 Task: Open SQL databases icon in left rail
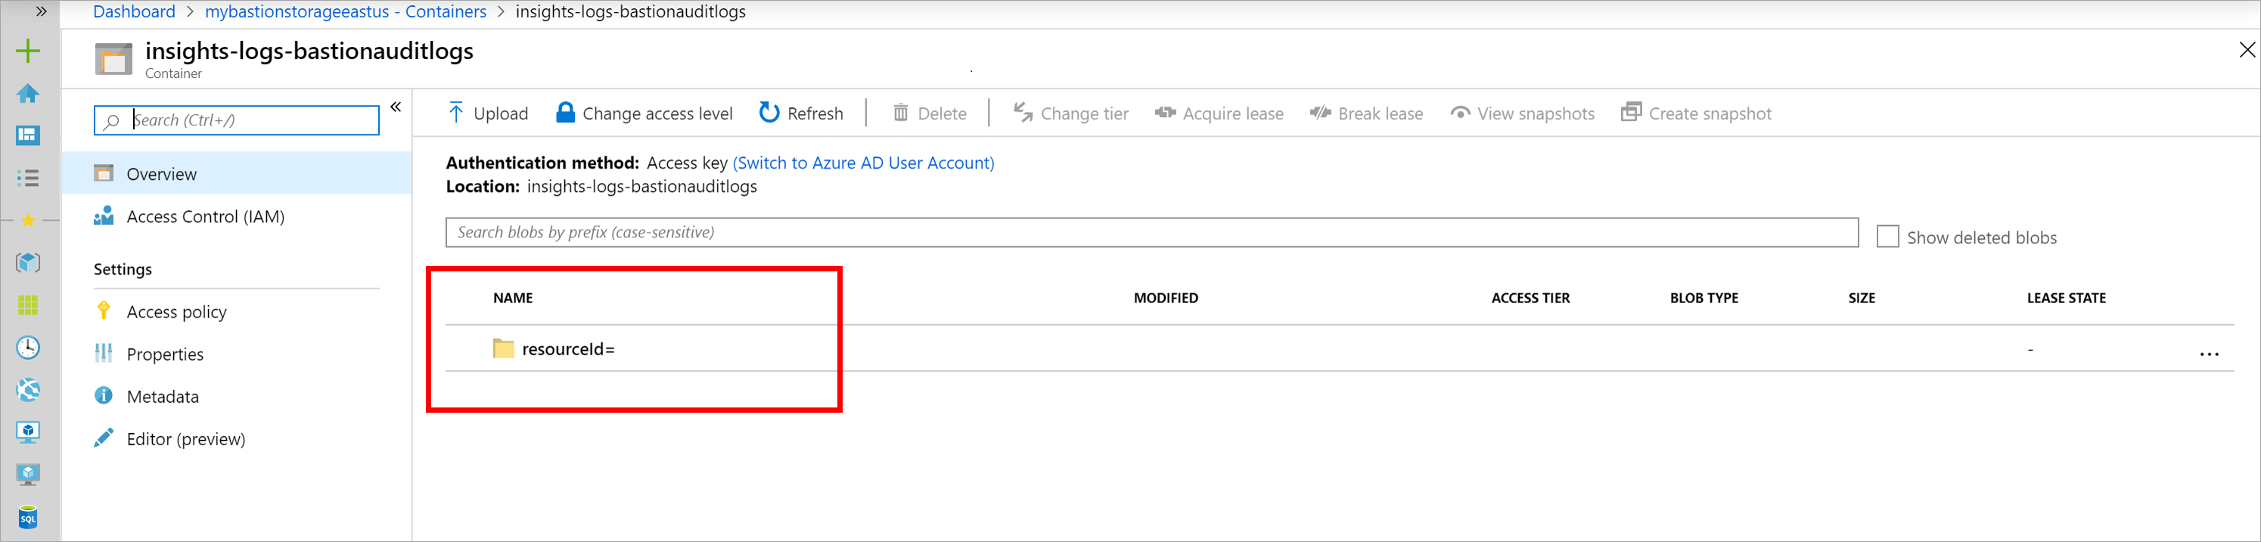[x=28, y=516]
